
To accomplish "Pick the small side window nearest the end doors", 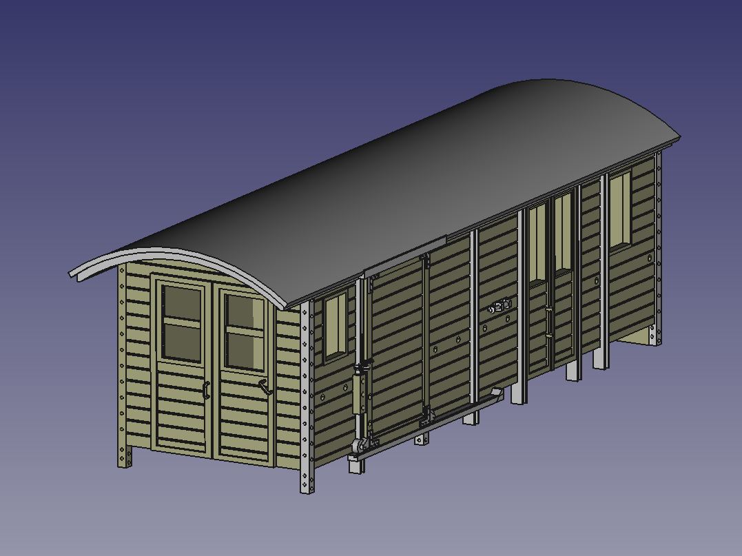I will pos(336,325).
